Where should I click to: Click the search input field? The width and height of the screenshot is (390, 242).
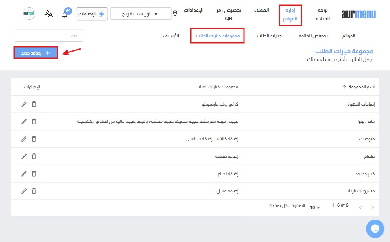[49, 36]
